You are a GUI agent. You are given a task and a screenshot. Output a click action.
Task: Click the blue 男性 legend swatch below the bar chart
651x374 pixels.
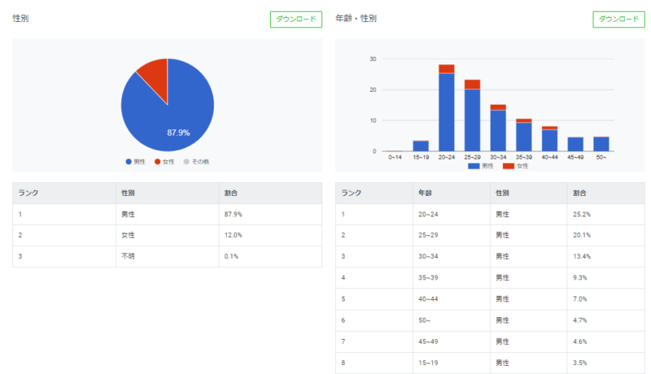(x=474, y=166)
